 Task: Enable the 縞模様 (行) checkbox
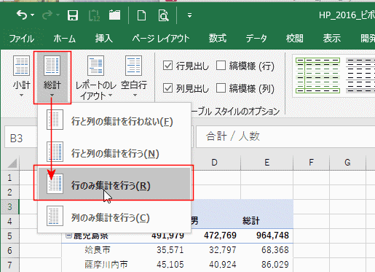221,66
